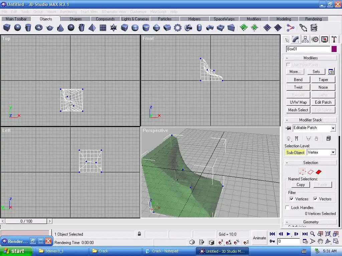
Task: Open the Utilities hammer panel
Action: pyautogui.click(x=334, y=39)
